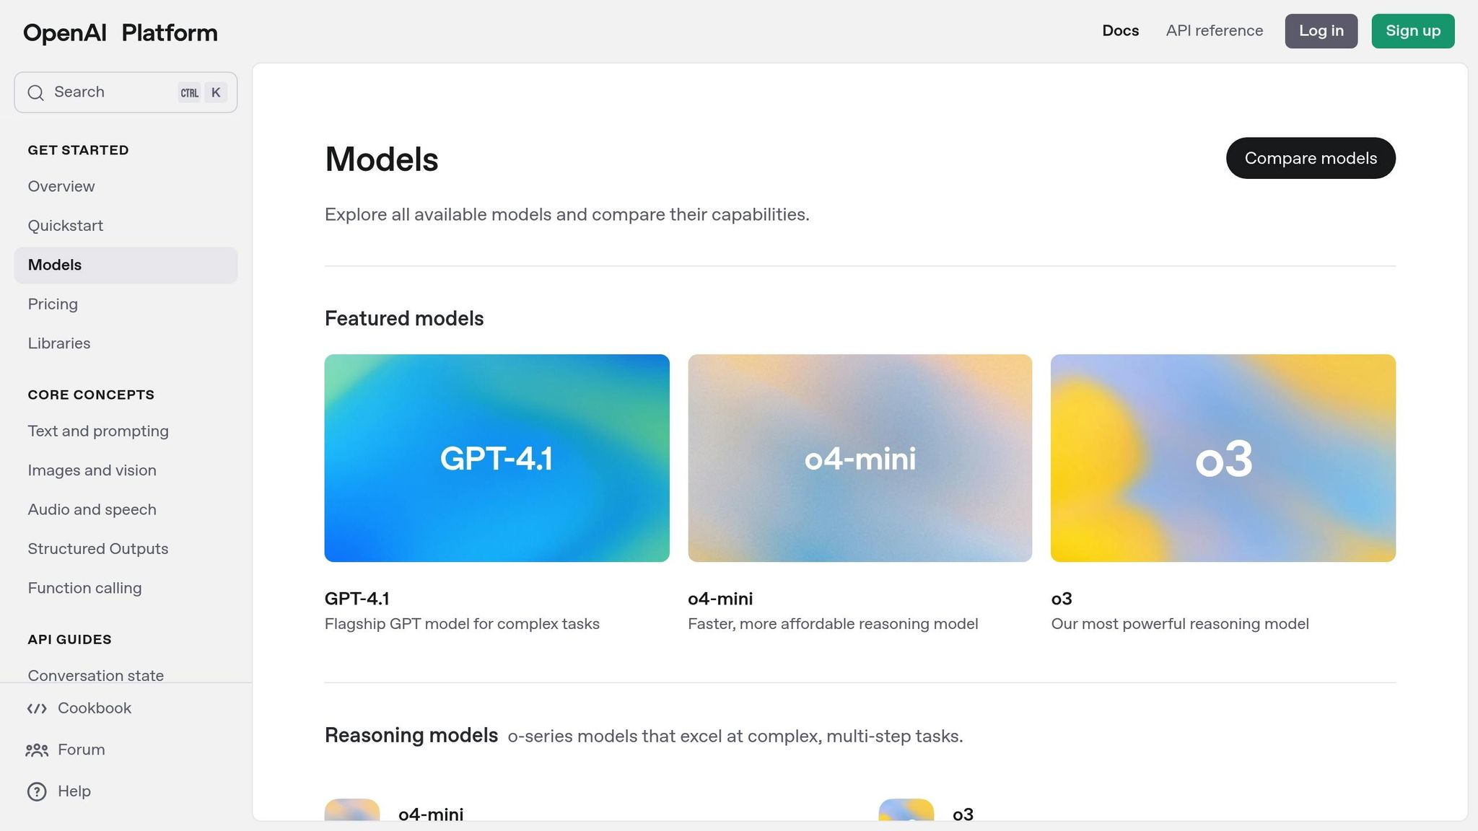Click the o4-mini icon under Reasoning models
The width and height of the screenshot is (1478, 831).
tap(352, 809)
